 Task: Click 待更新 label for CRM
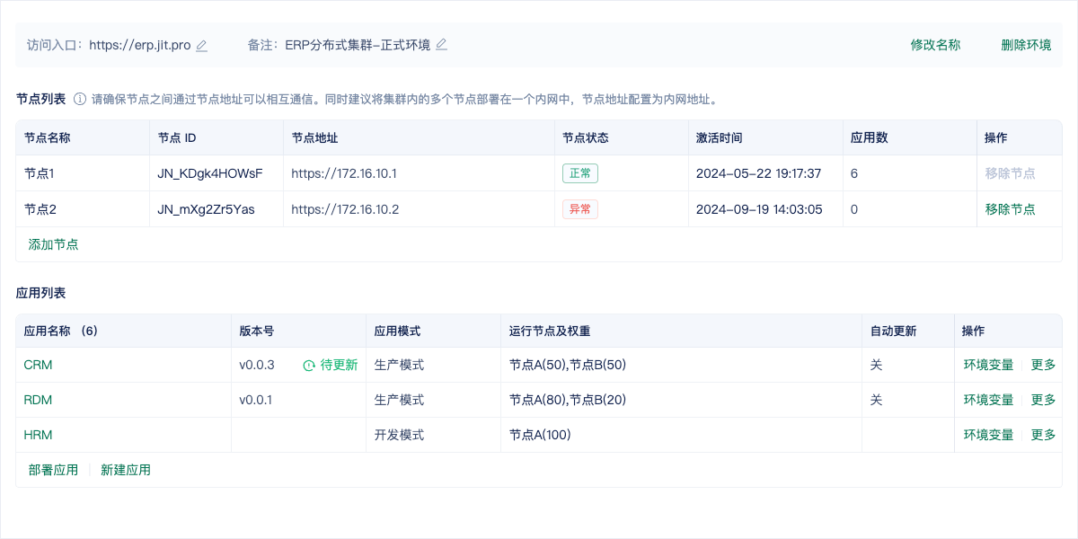pos(339,365)
